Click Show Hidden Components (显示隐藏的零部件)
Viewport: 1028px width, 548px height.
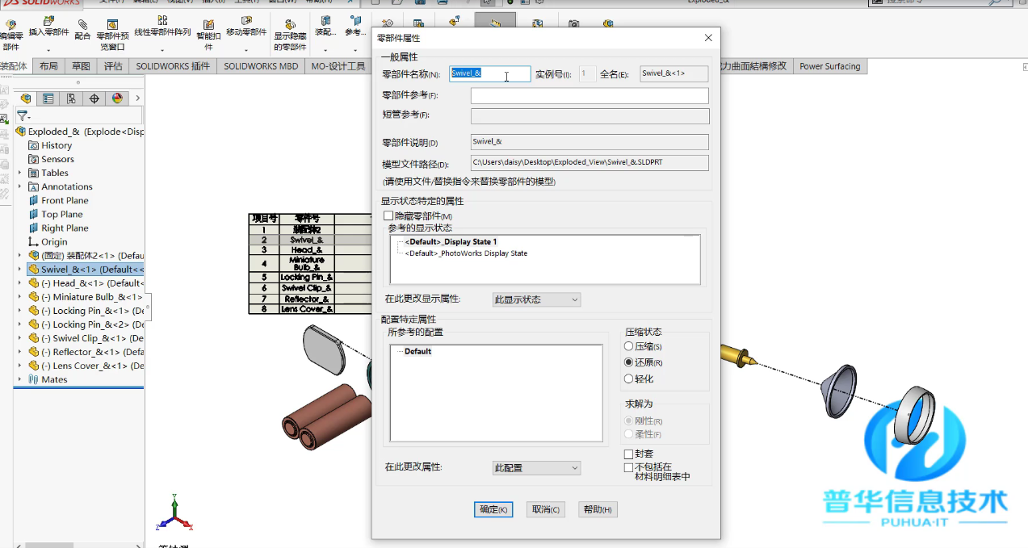point(290,36)
